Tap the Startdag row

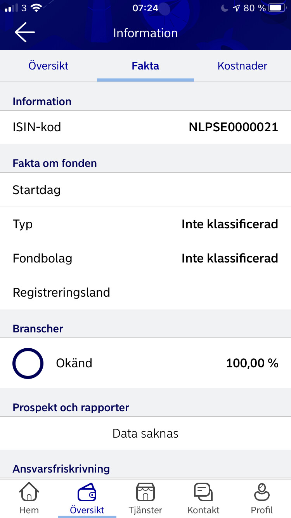145,190
